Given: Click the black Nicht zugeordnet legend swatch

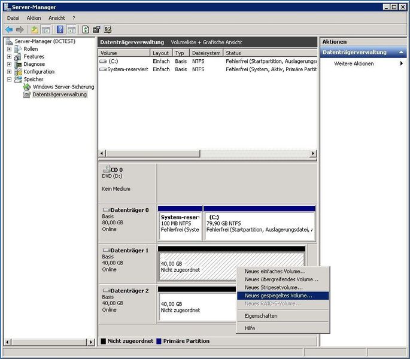Looking at the screenshot, I should [x=104, y=341].
